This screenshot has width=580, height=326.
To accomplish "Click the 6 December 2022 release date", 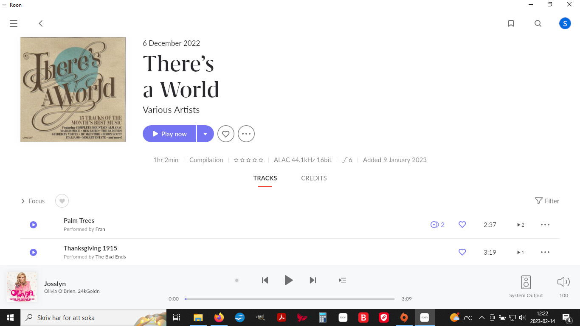I will click(x=171, y=43).
